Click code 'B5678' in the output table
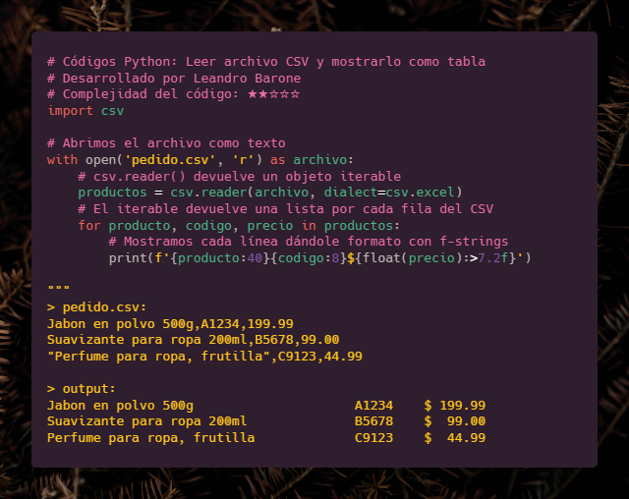 [373, 421]
